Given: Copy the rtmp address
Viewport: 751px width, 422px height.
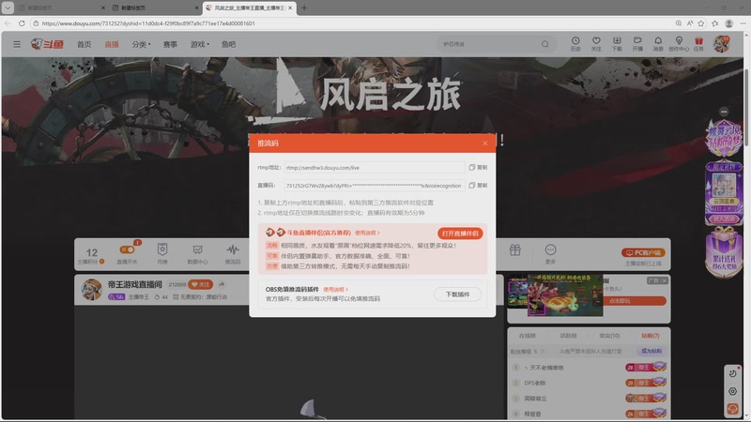Looking at the screenshot, I should [x=478, y=168].
